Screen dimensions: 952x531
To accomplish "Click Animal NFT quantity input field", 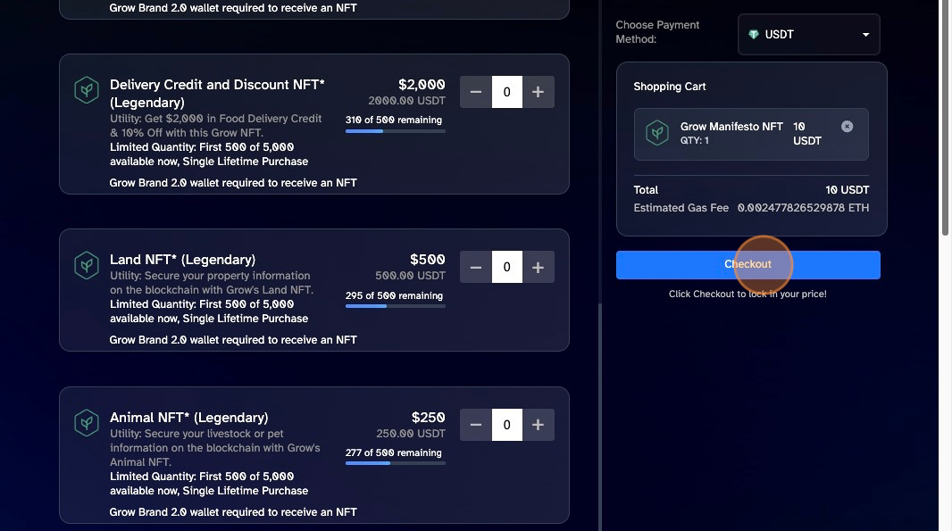I will pos(507,425).
